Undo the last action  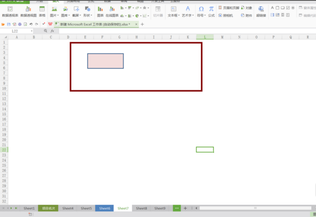coord(31,24)
